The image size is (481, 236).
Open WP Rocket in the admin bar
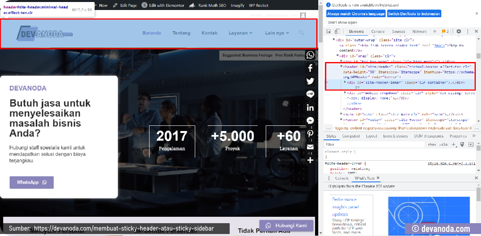(259, 5)
